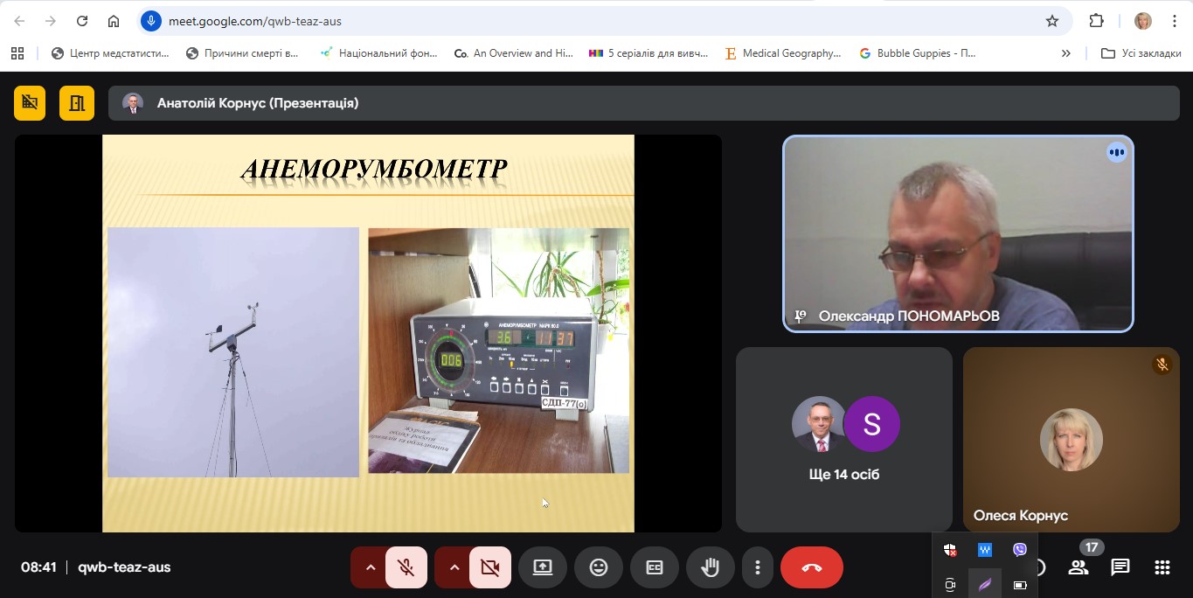Hang up with the red leave call button
This screenshot has width=1193, height=598.
click(x=811, y=567)
